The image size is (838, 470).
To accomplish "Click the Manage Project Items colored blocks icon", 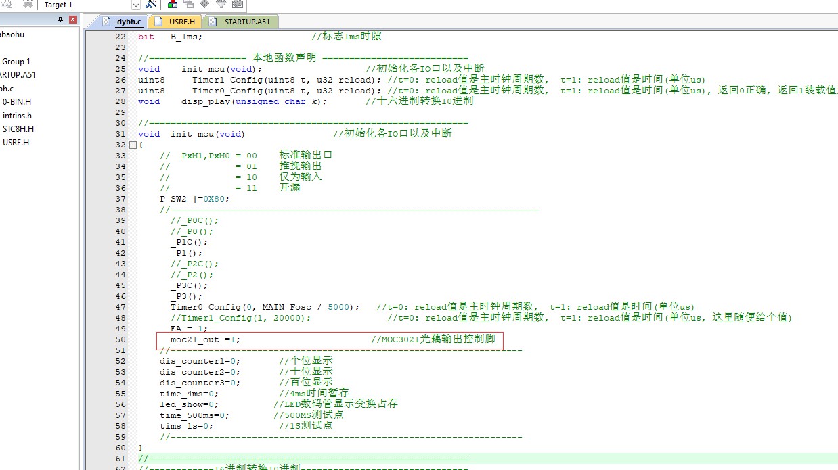I will pyautogui.click(x=172, y=5).
